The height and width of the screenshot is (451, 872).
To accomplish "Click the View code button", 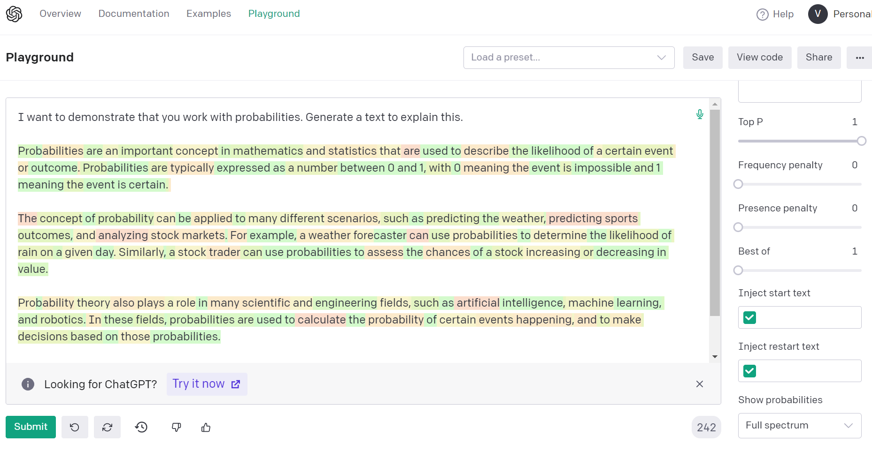I will [759, 58].
